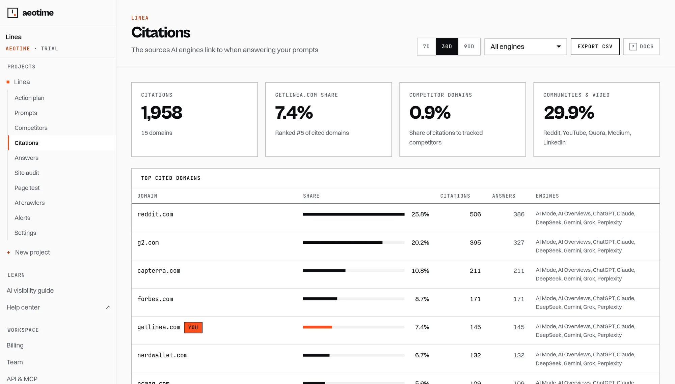Screen dimensions: 675x384
Task: Go to the AI crawlers page
Action: (x=30, y=203)
